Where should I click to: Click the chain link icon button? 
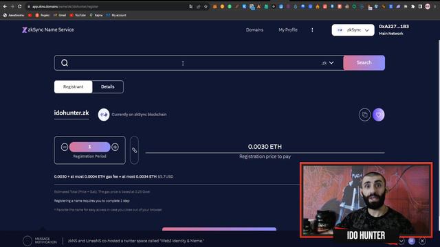pyautogui.click(x=135, y=150)
